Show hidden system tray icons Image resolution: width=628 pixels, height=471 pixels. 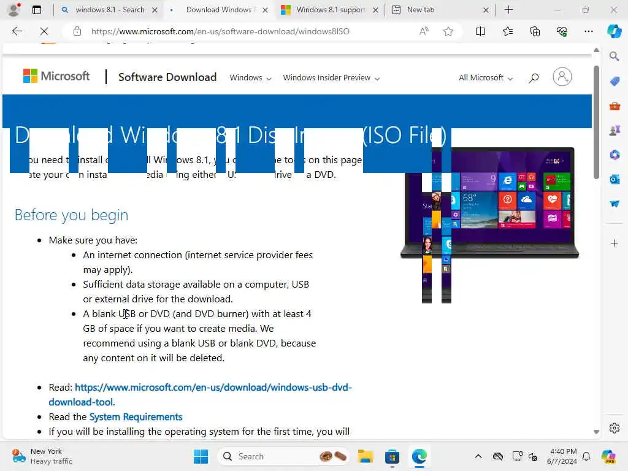(478, 456)
